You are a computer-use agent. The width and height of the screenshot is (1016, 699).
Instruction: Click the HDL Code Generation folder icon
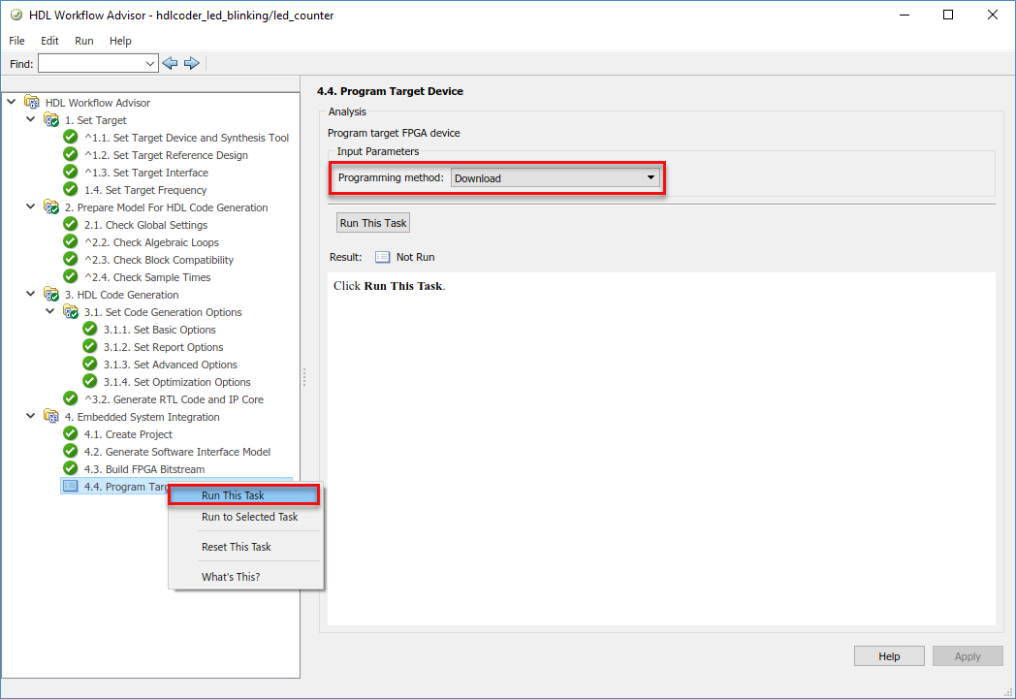pos(51,294)
